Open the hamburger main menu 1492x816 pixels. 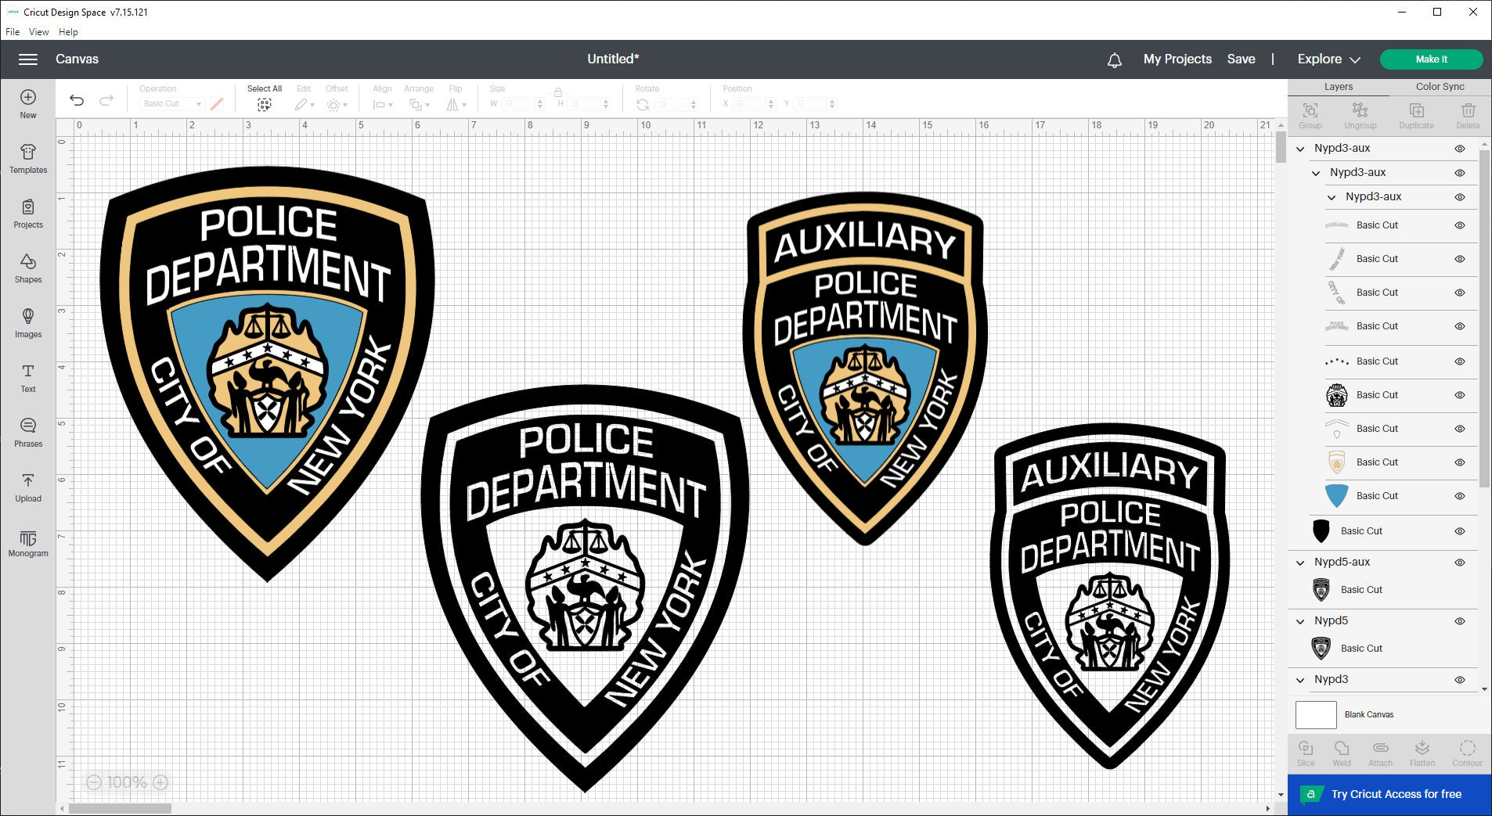pyautogui.click(x=28, y=59)
